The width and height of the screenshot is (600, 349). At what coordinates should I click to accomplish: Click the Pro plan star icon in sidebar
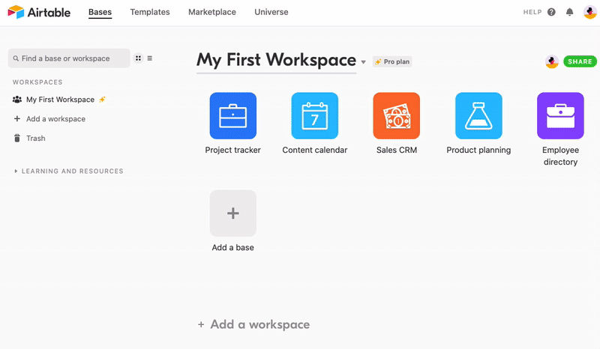click(102, 100)
